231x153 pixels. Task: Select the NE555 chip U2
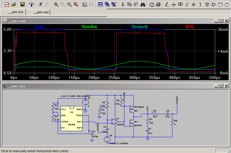coord(72,118)
